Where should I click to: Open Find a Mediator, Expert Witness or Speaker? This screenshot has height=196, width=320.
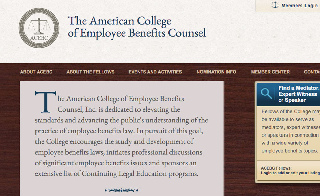point(298,94)
